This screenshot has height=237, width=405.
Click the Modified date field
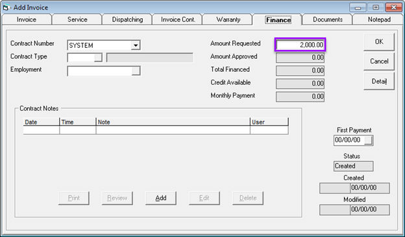click(x=370, y=210)
